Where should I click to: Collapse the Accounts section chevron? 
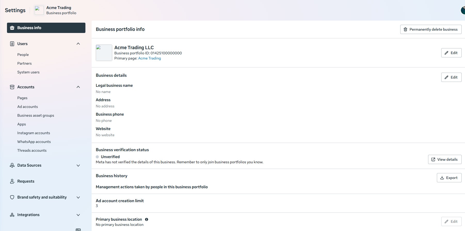(78, 87)
